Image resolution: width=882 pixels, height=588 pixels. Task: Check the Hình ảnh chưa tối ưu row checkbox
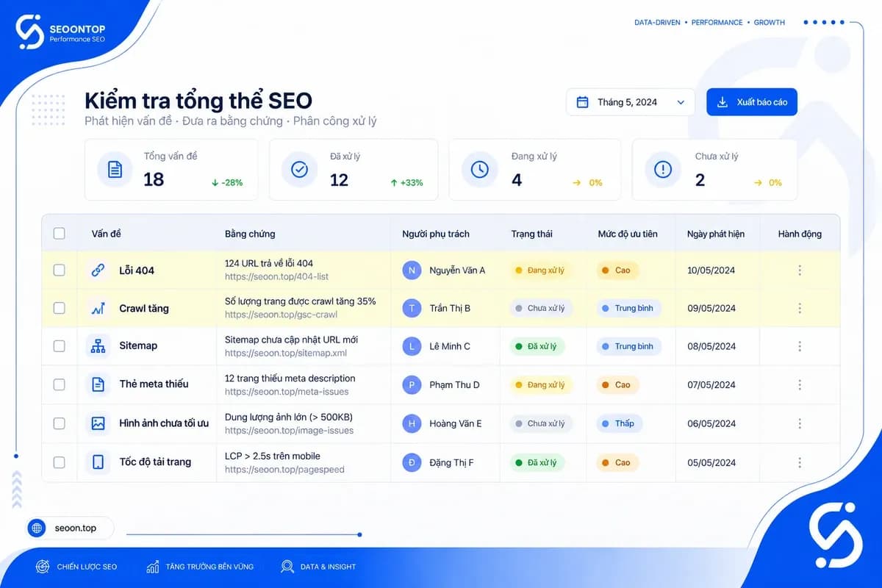coord(59,423)
